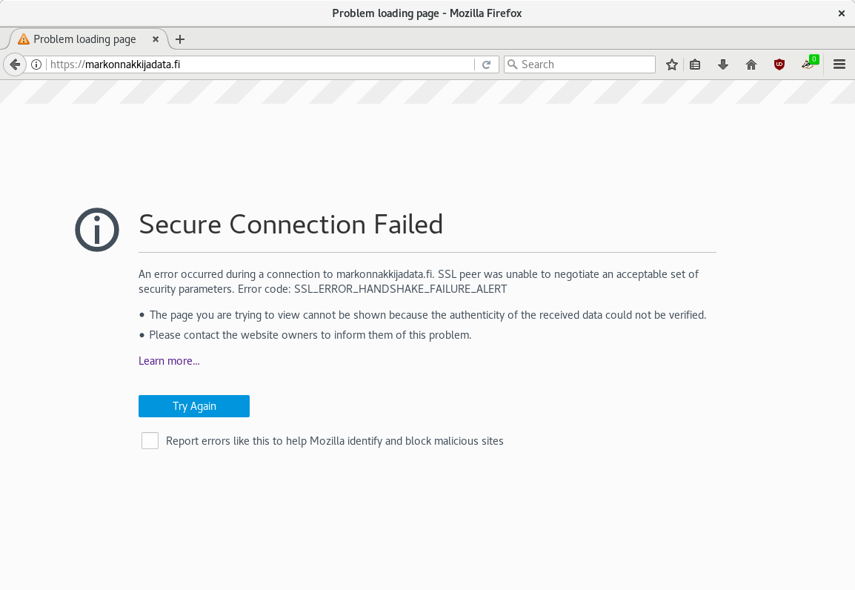This screenshot has width=855, height=590.
Task: Show your bookmarks list
Action: click(695, 64)
